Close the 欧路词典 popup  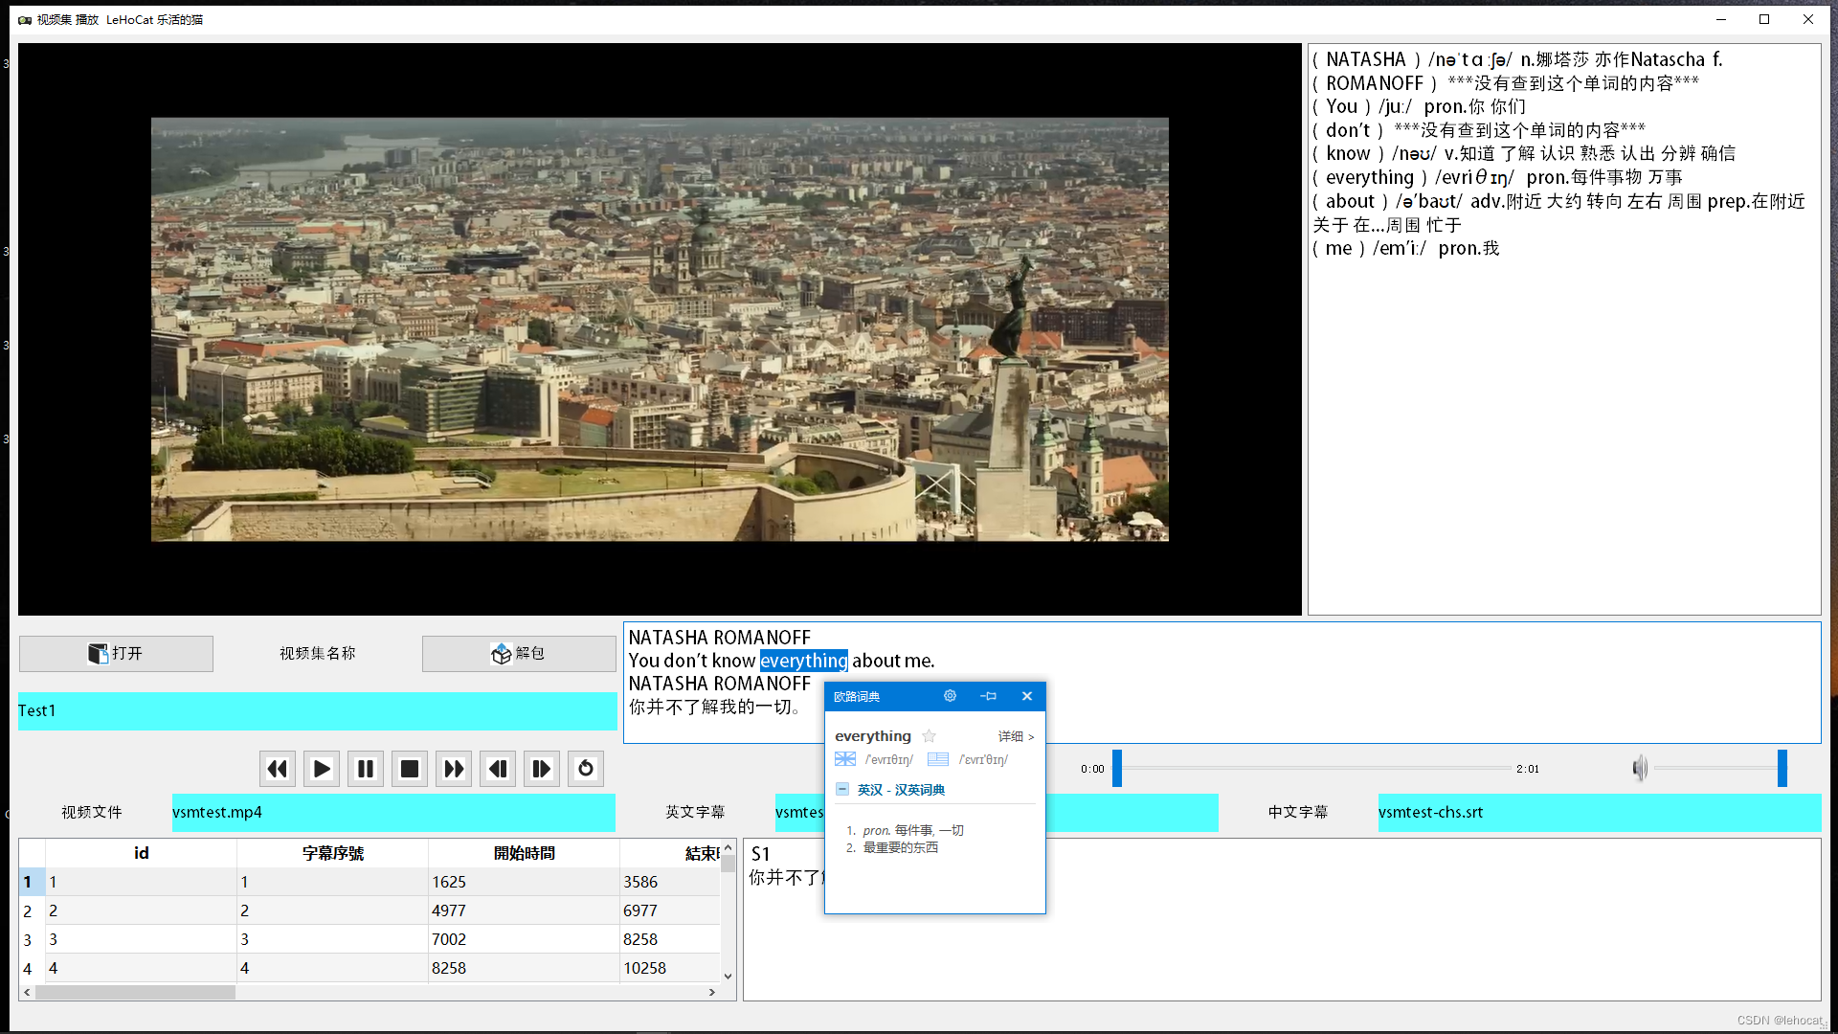pyautogui.click(x=1027, y=696)
